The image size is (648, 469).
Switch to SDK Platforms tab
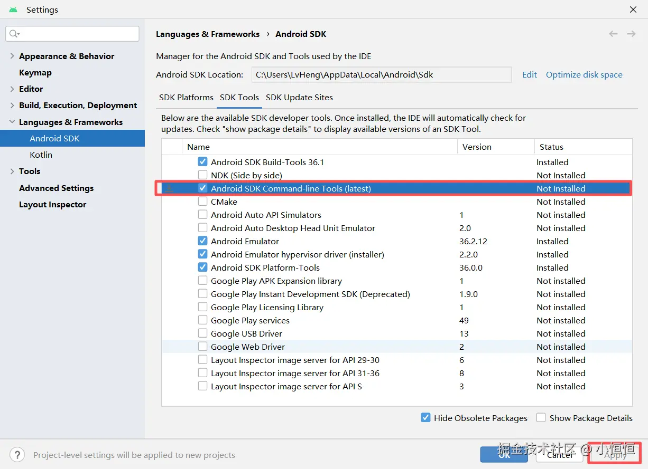186,98
